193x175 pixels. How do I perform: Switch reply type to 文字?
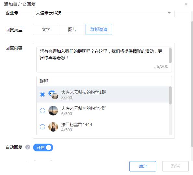pyautogui.click(x=46, y=29)
